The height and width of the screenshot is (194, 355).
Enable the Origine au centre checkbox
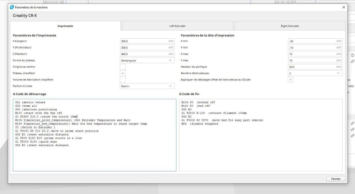[x=122, y=67]
